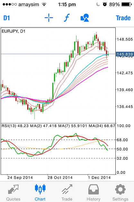Tap the candlestick Chart icon
The width and height of the screenshot is (134, 202).
coord(40,189)
